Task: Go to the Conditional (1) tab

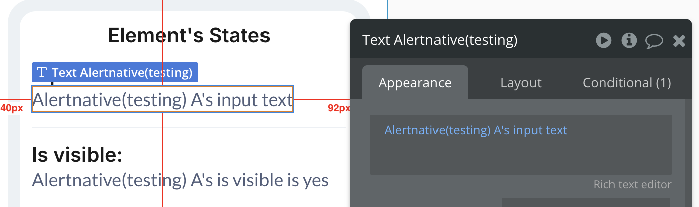Action: [x=627, y=83]
